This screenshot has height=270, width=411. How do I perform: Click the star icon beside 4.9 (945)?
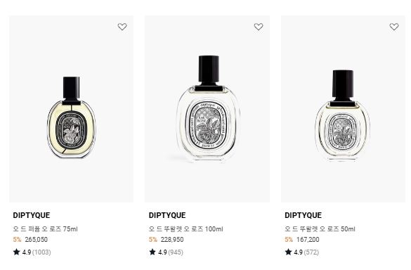click(152, 252)
